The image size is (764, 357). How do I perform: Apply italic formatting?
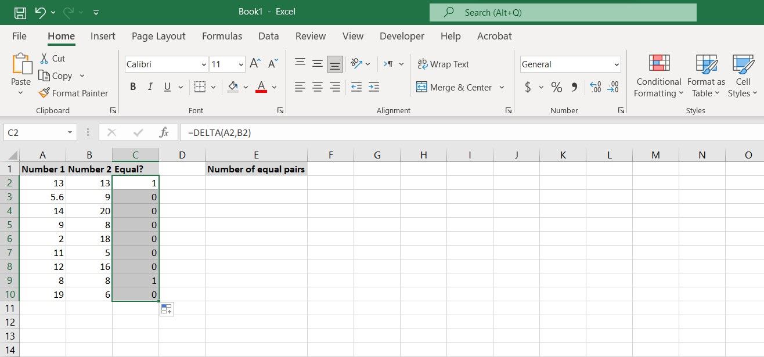pos(149,86)
